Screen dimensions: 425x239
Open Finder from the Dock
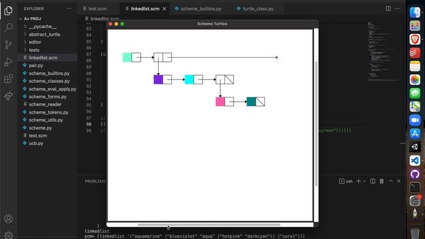(414, 13)
